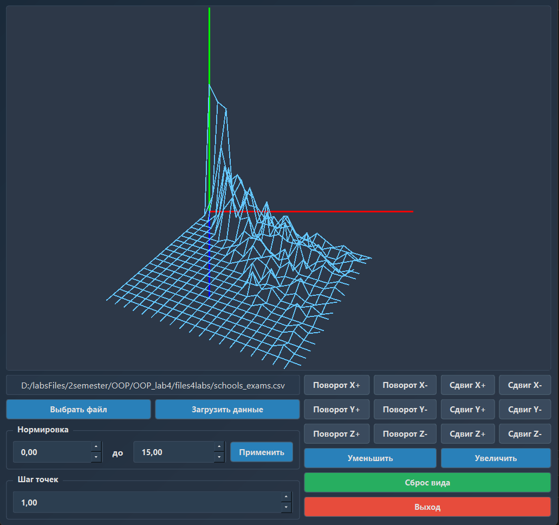Viewport: 559px width, 525px height.
Task: Shift model with 'Сдвиг Z-'
Action: (525, 433)
